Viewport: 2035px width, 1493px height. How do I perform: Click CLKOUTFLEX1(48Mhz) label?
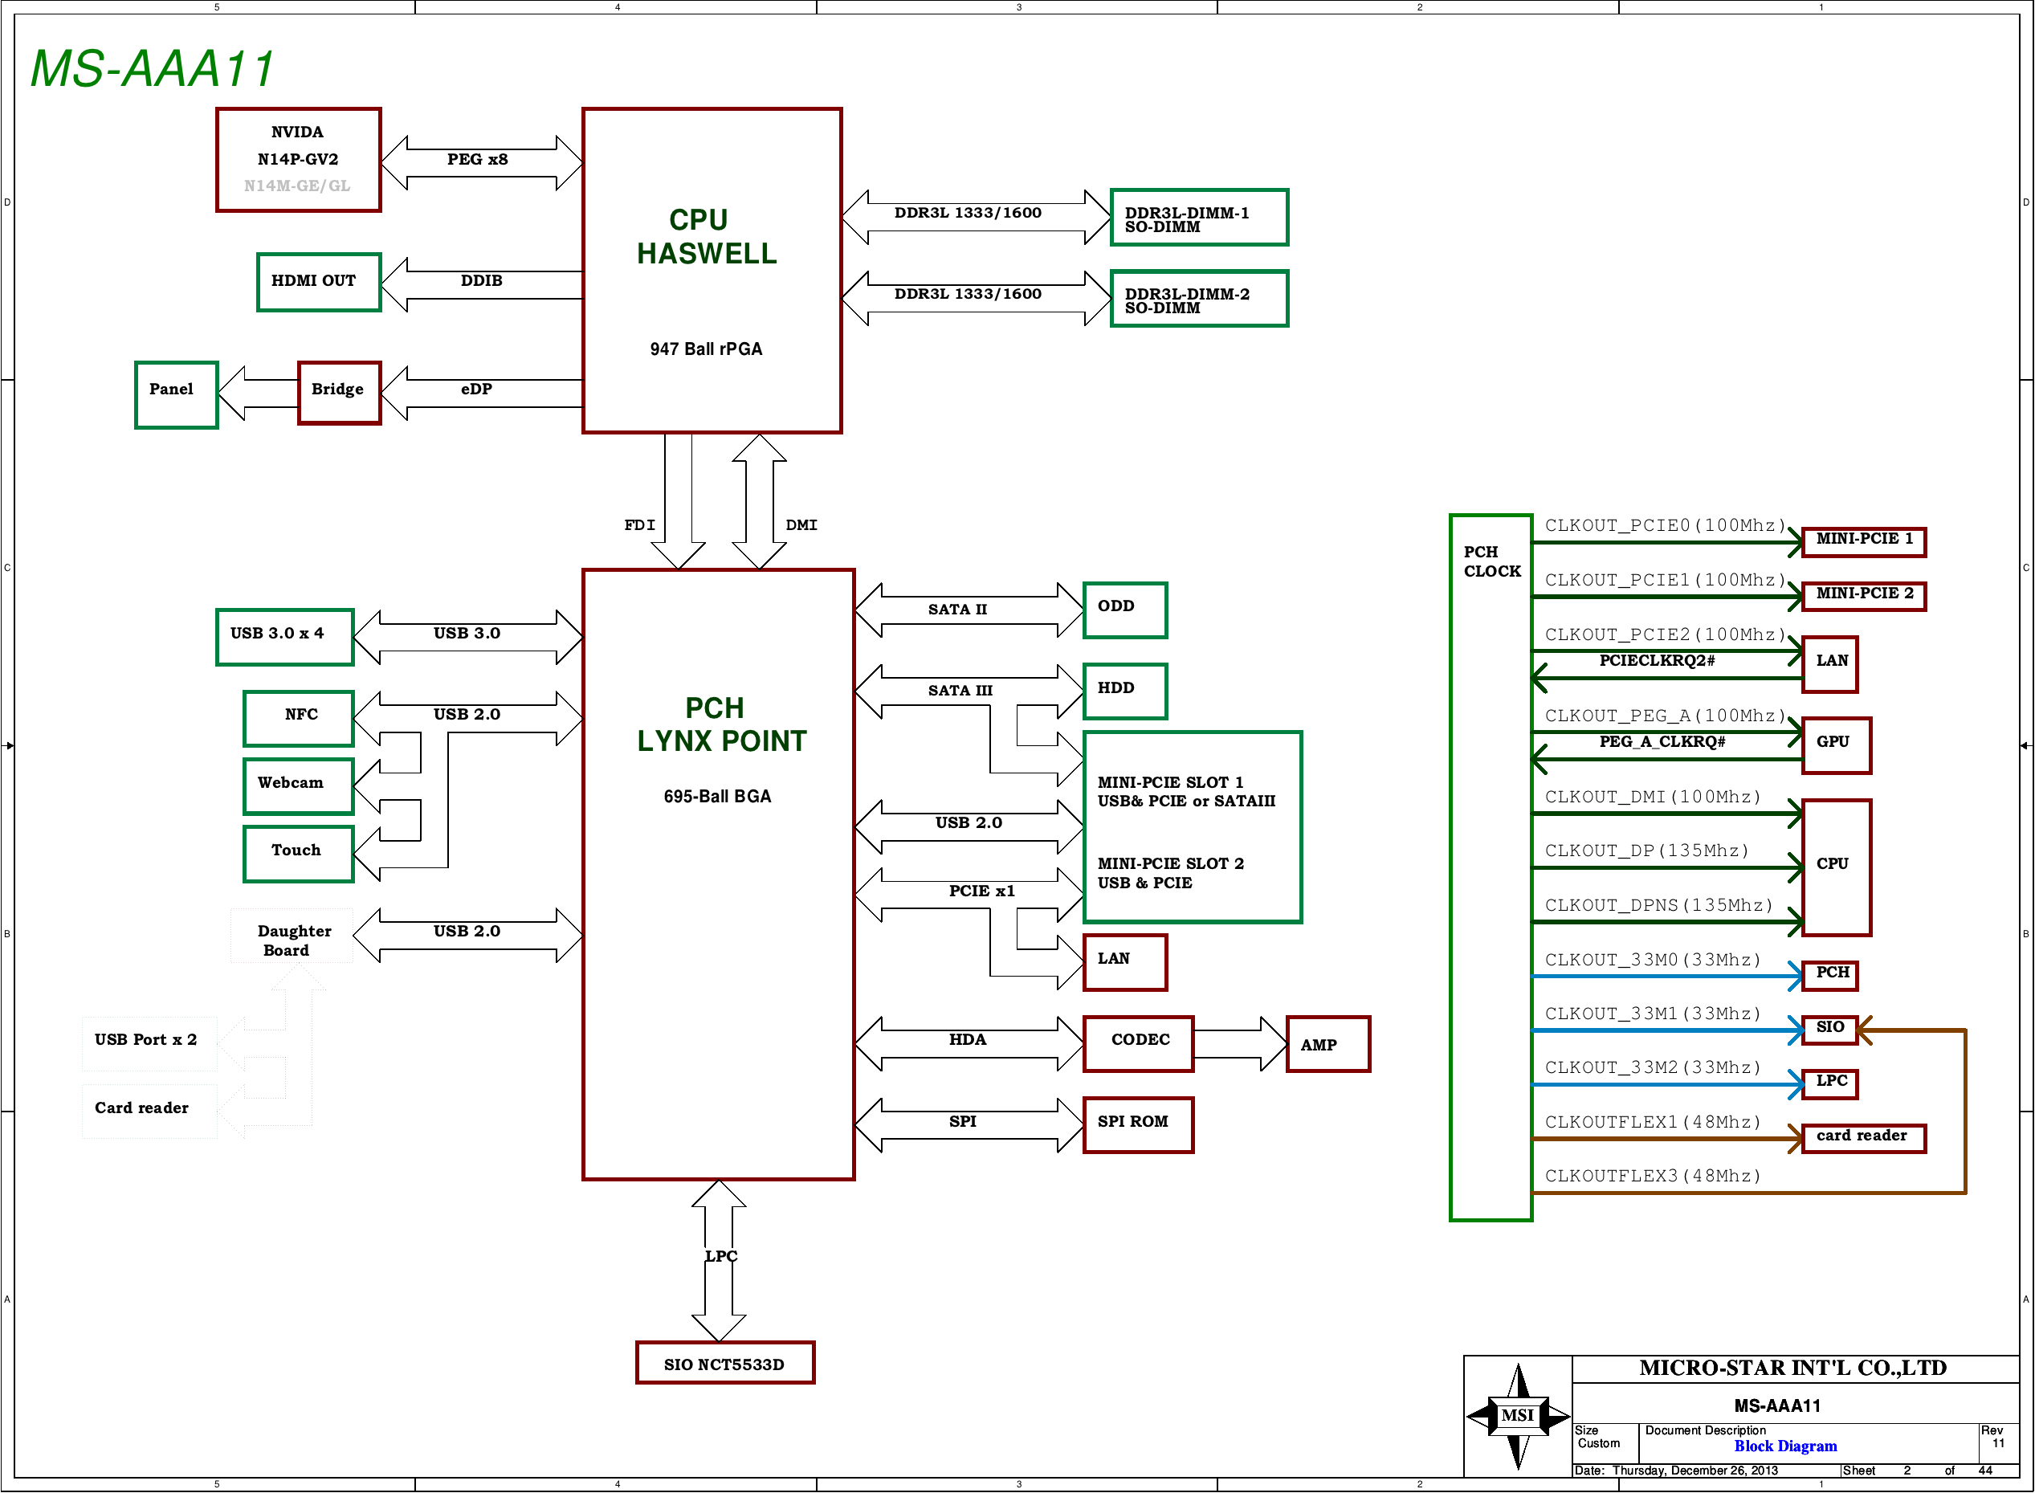point(1653,1123)
